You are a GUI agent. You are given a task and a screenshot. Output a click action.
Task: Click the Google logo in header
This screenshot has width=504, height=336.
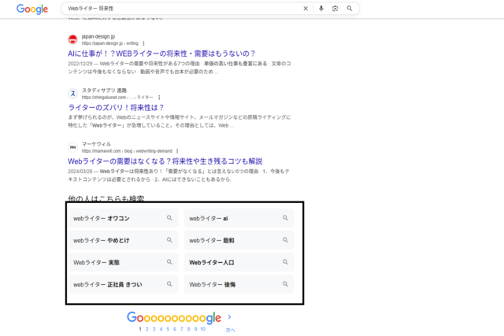click(32, 9)
